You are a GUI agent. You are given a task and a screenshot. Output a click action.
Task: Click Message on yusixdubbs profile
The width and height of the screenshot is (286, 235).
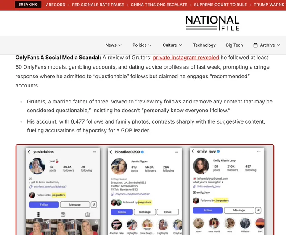75,205
